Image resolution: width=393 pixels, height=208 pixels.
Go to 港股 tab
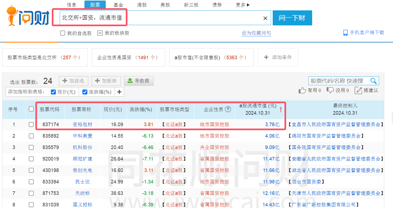(142, 5)
